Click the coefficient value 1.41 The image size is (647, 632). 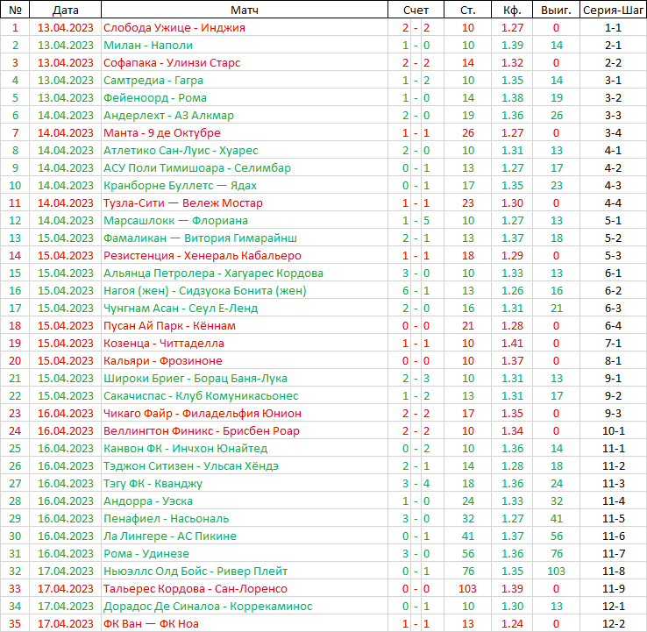click(512, 343)
